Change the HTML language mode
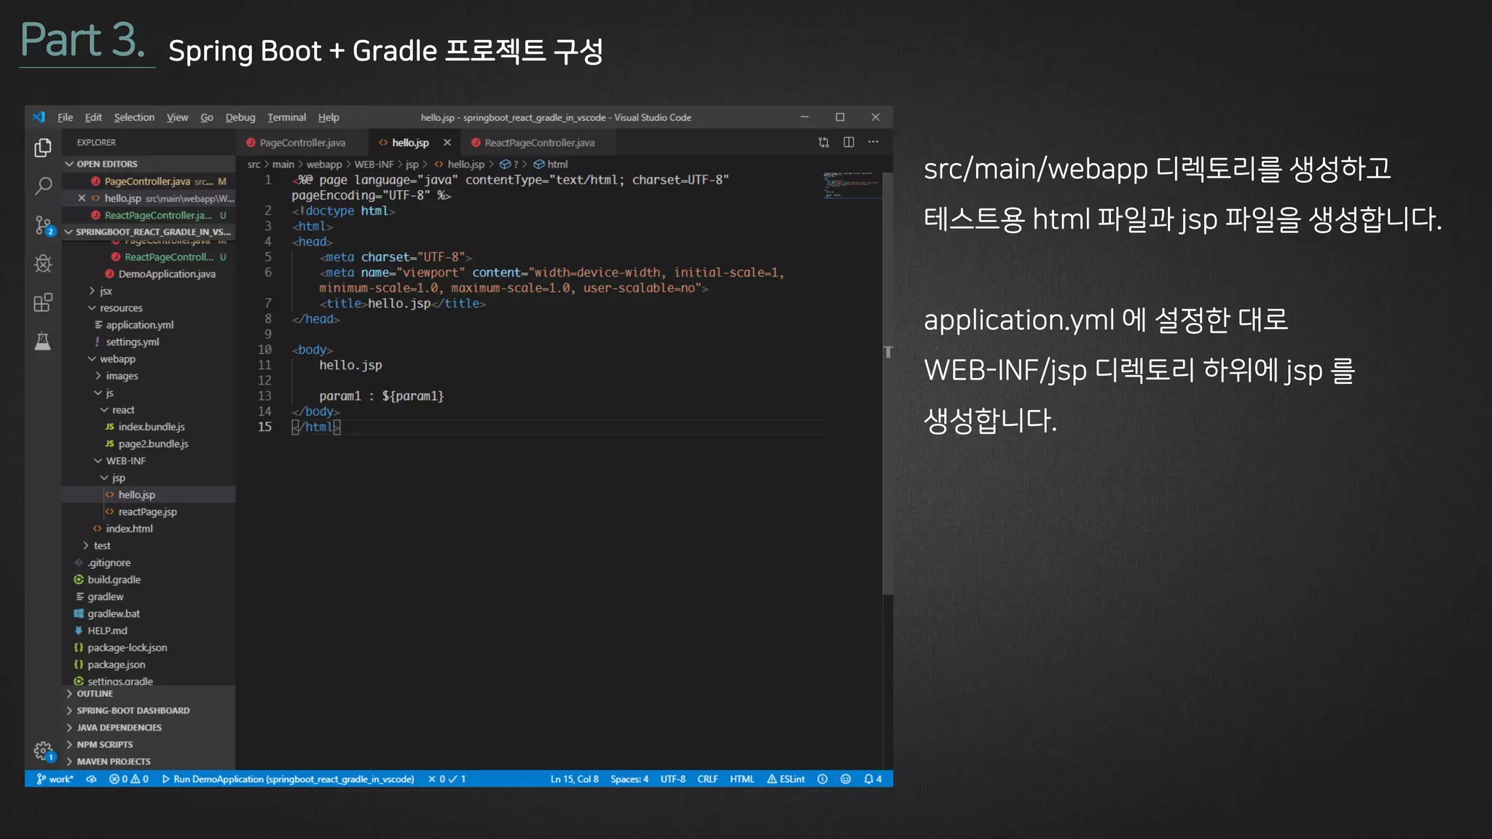 (x=742, y=779)
